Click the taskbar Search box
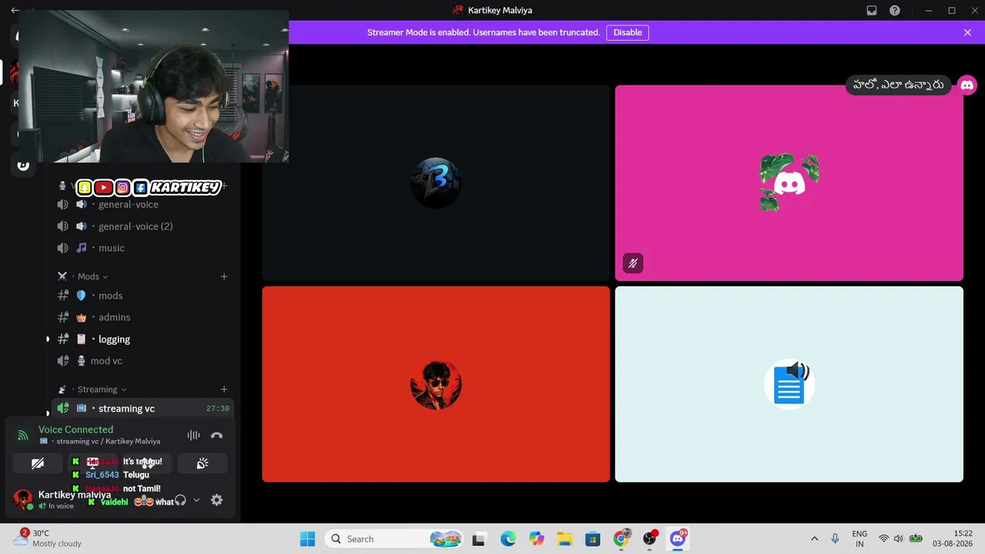 pyautogui.click(x=394, y=539)
